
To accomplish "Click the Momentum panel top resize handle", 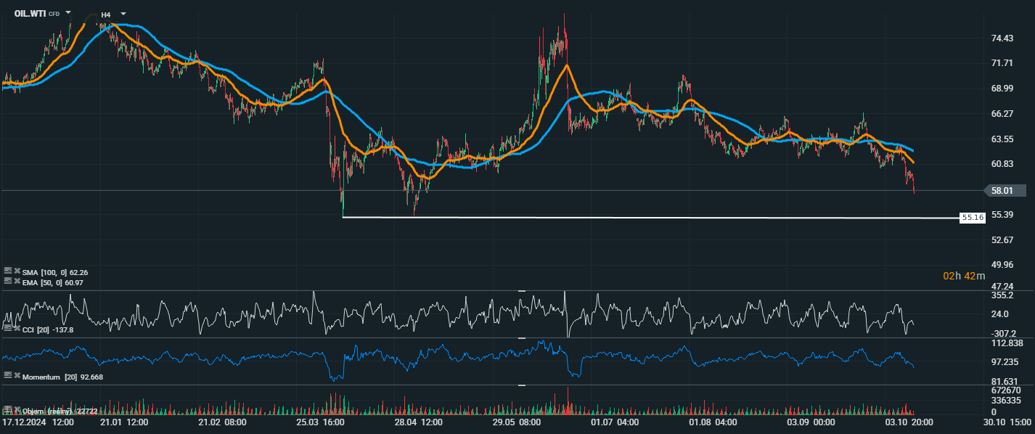I will pos(520,338).
